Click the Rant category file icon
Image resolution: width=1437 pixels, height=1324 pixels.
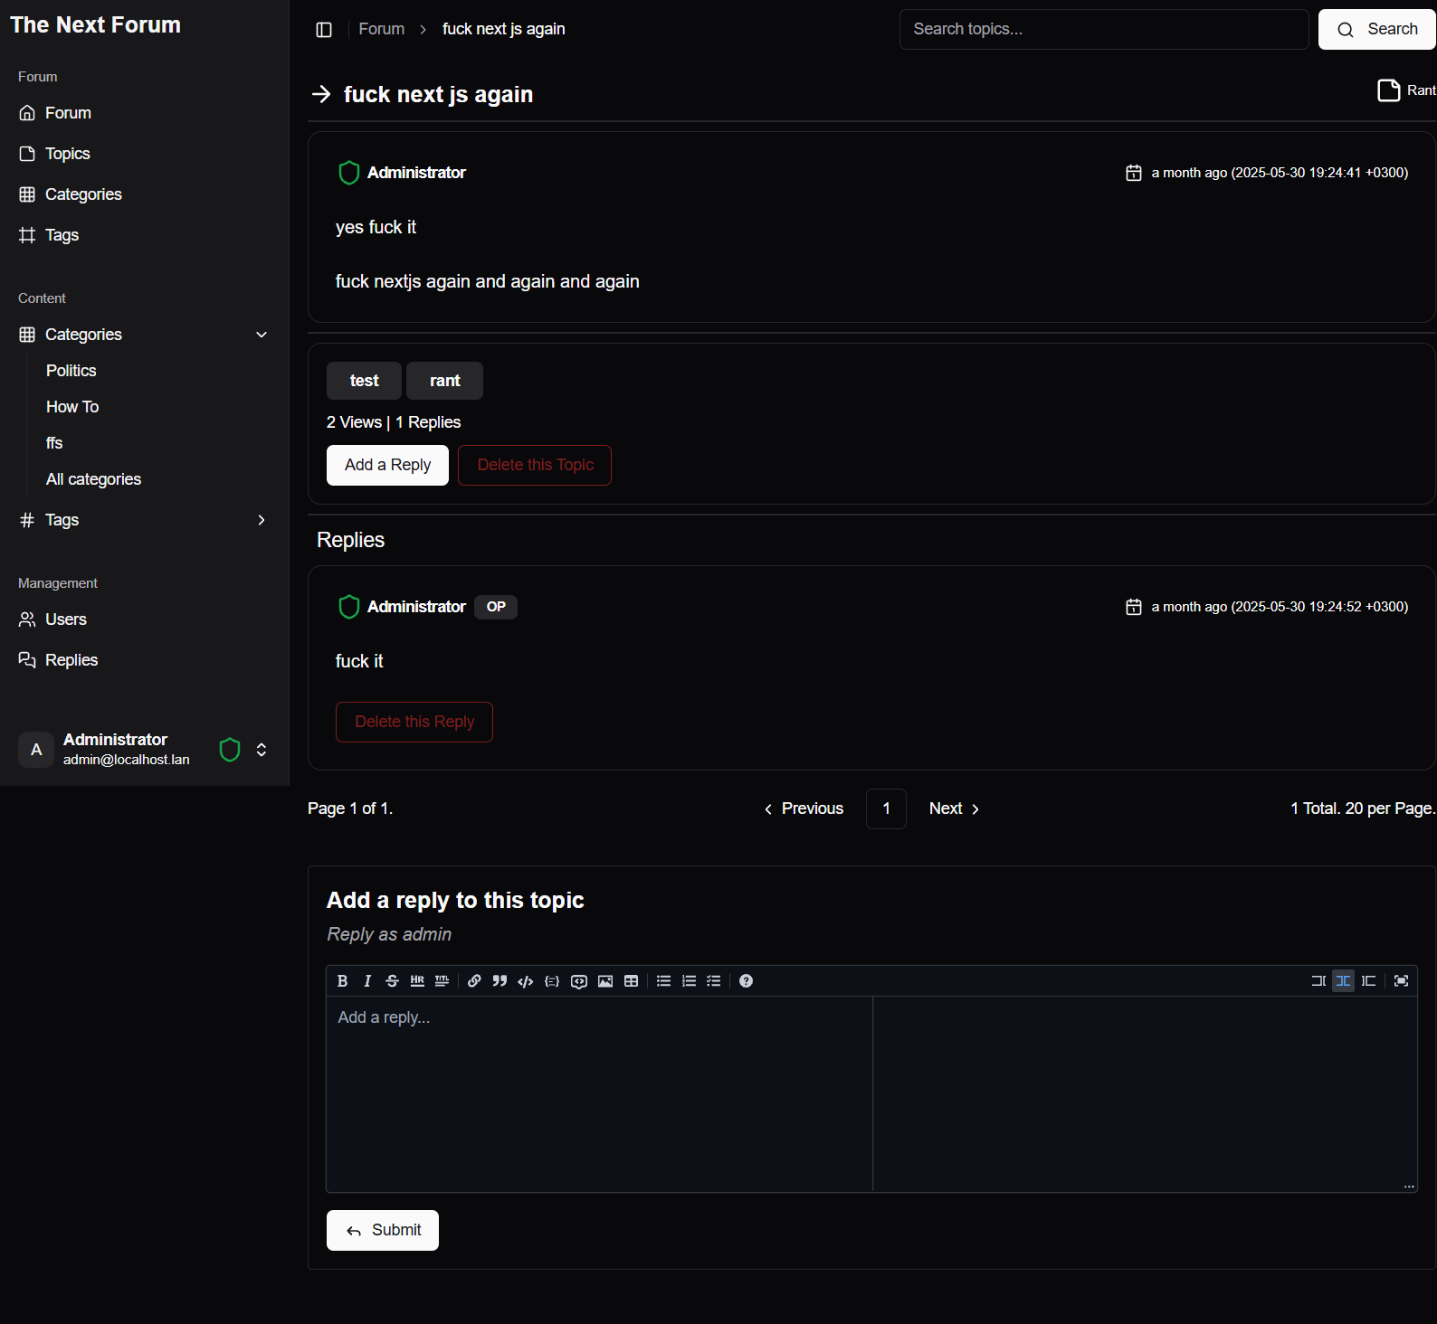click(x=1389, y=90)
